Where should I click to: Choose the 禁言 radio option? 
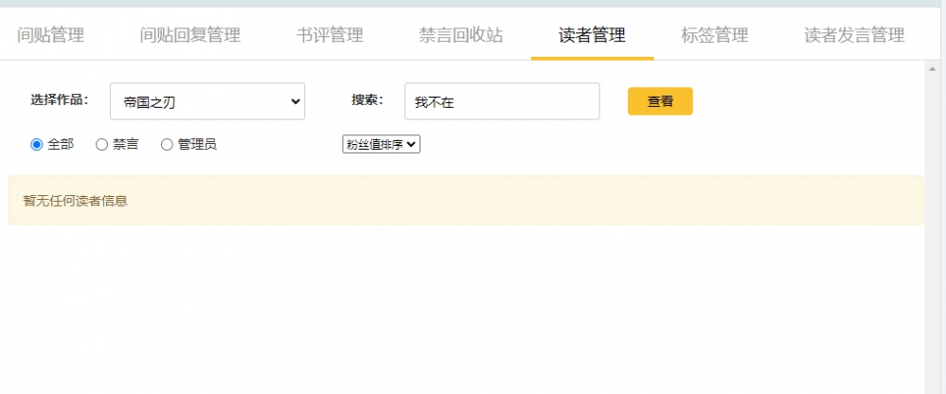(101, 145)
